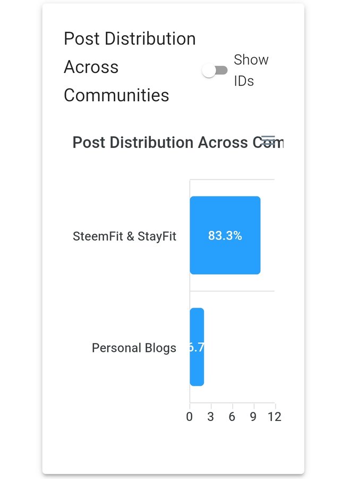This screenshot has height=479, width=340.
Task: Click the word Communities in card heading
Action: tap(116, 95)
